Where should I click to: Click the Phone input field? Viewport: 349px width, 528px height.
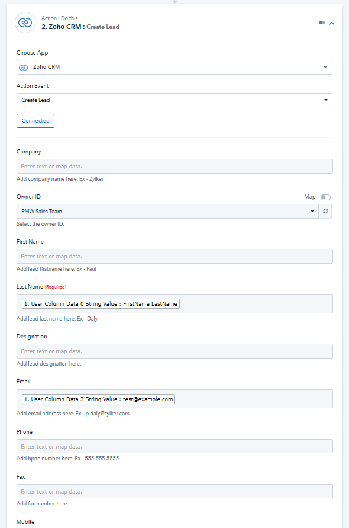[174, 446]
